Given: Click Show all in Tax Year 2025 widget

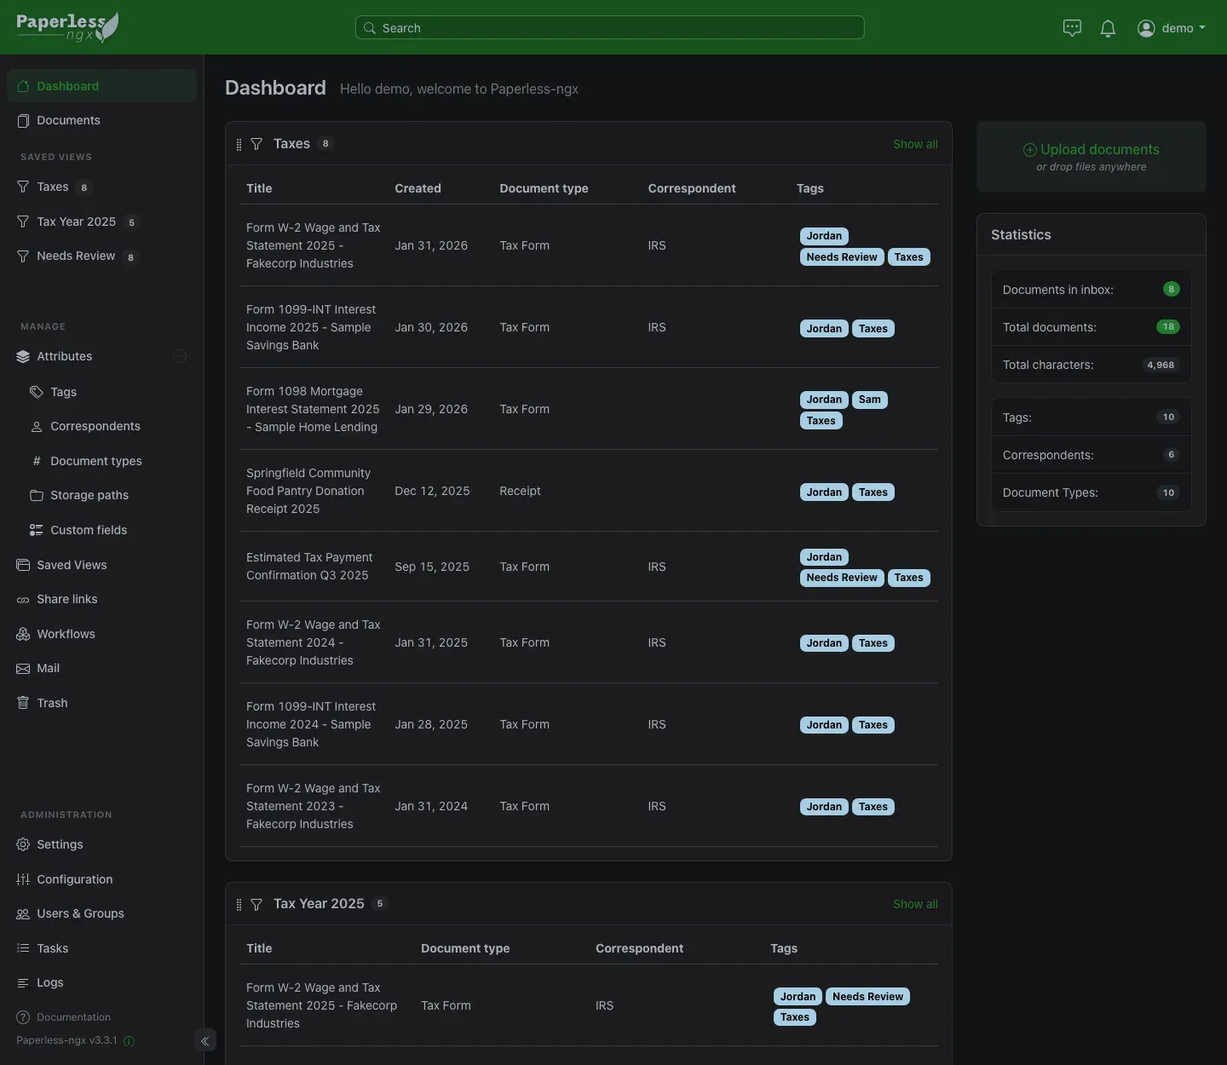Looking at the screenshot, I should [915, 904].
